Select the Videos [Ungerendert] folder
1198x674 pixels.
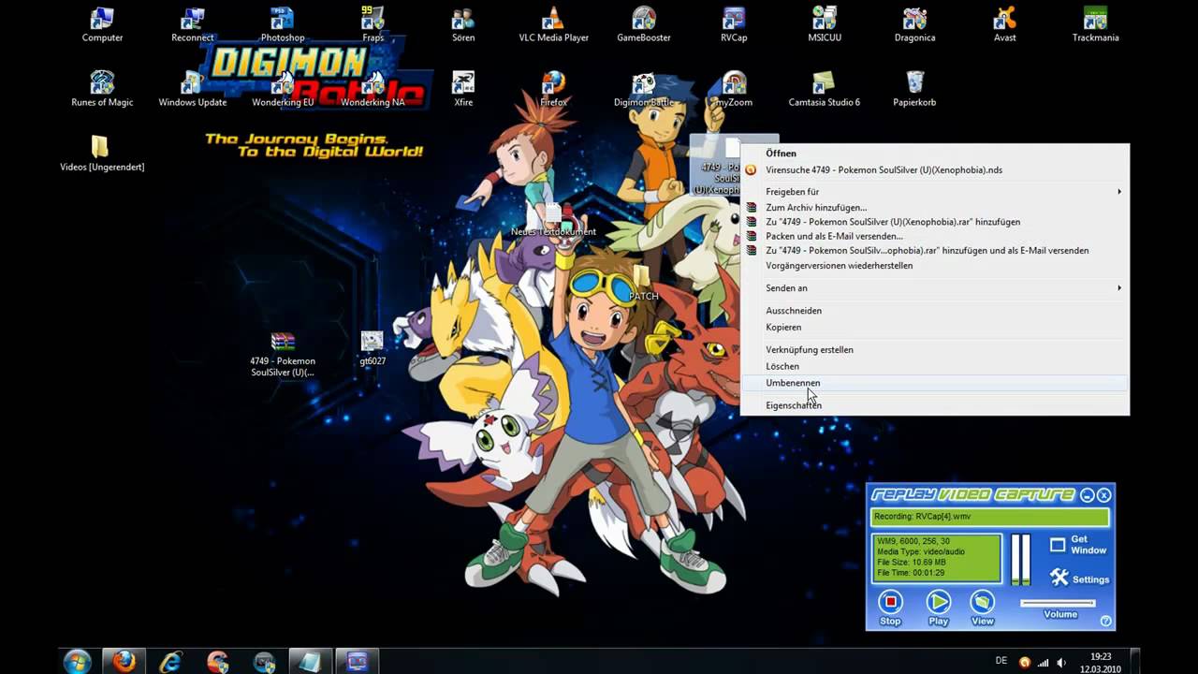tap(102, 154)
